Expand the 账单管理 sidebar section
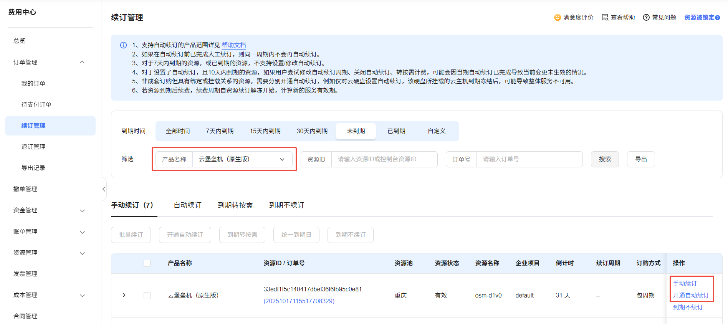This screenshot has height=324, width=728. (82, 232)
